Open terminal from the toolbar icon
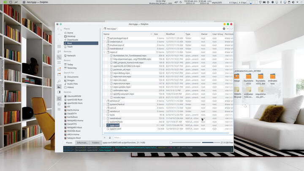304x171 pixels. point(59,104)
